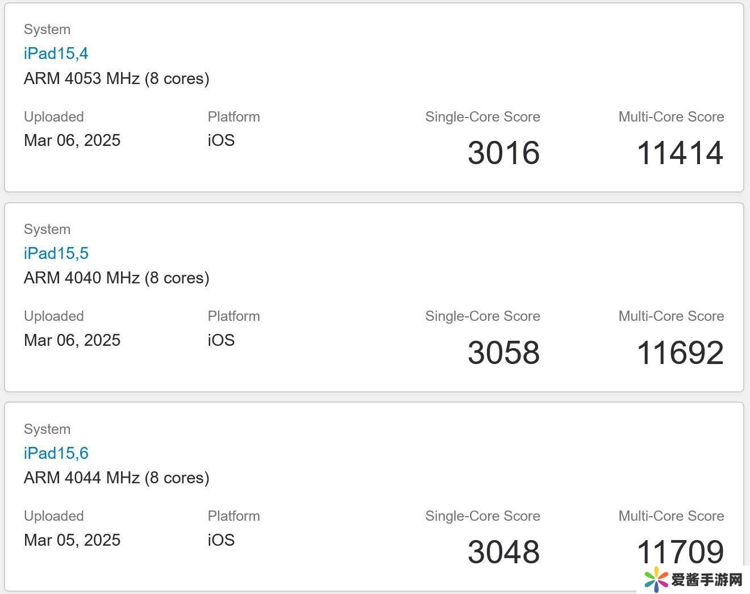Select the 3048 single-core score
This screenshot has height=594, width=750.
(503, 552)
